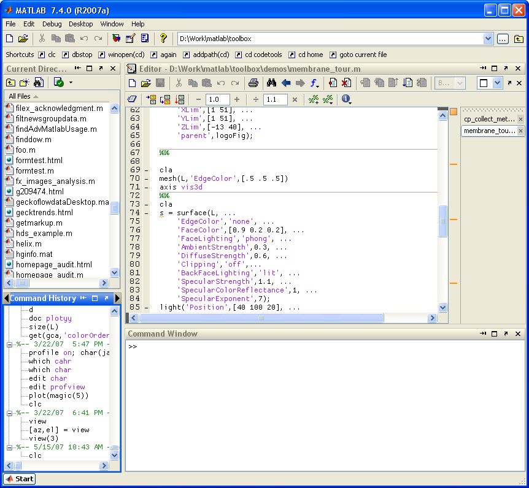Image resolution: width=529 pixels, height=488 pixels.
Task: Go up one level in Current Directory
Action: pyautogui.click(x=11, y=83)
